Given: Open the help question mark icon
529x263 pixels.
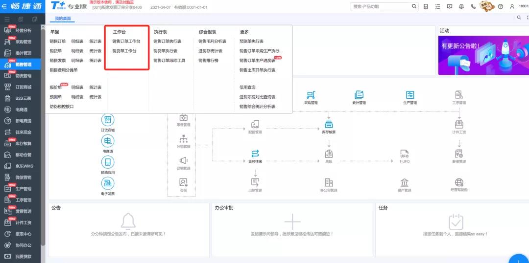Looking at the screenshot, I should [500, 6].
